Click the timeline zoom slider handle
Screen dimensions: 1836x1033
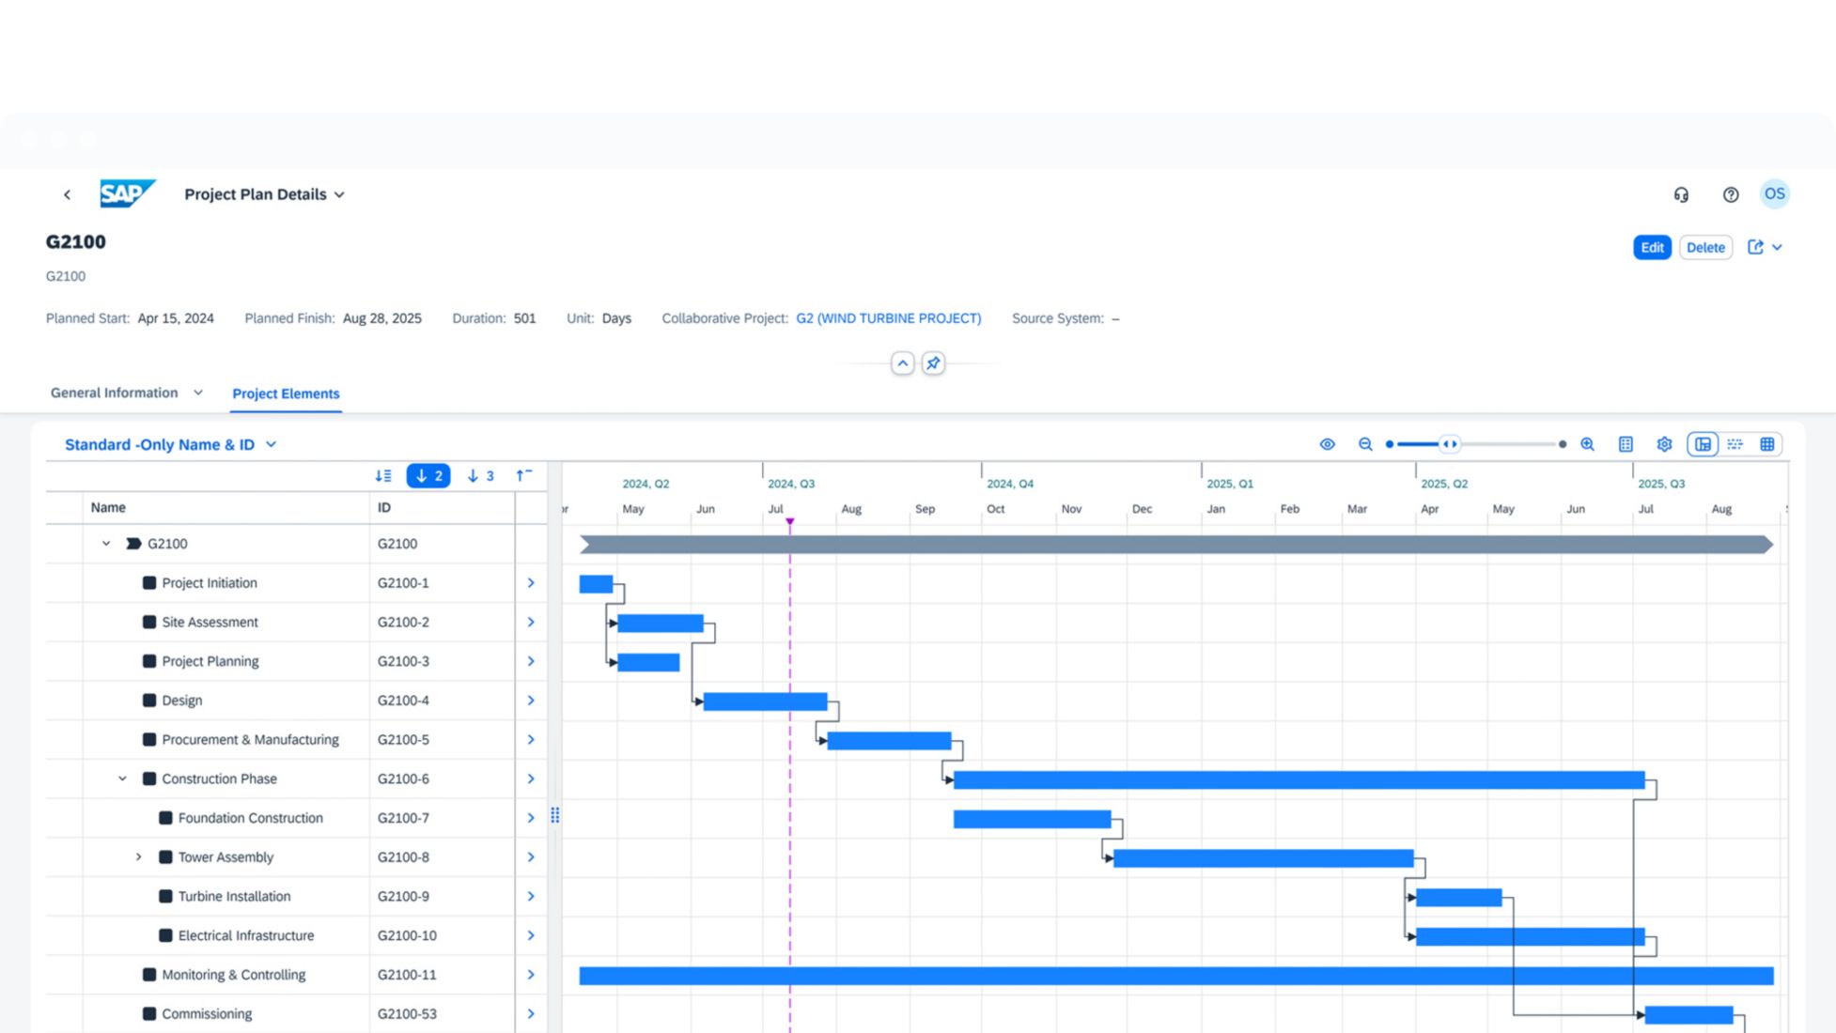point(1450,444)
